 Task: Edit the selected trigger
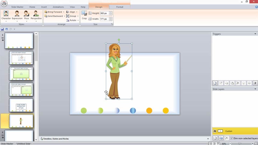click(x=221, y=83)
